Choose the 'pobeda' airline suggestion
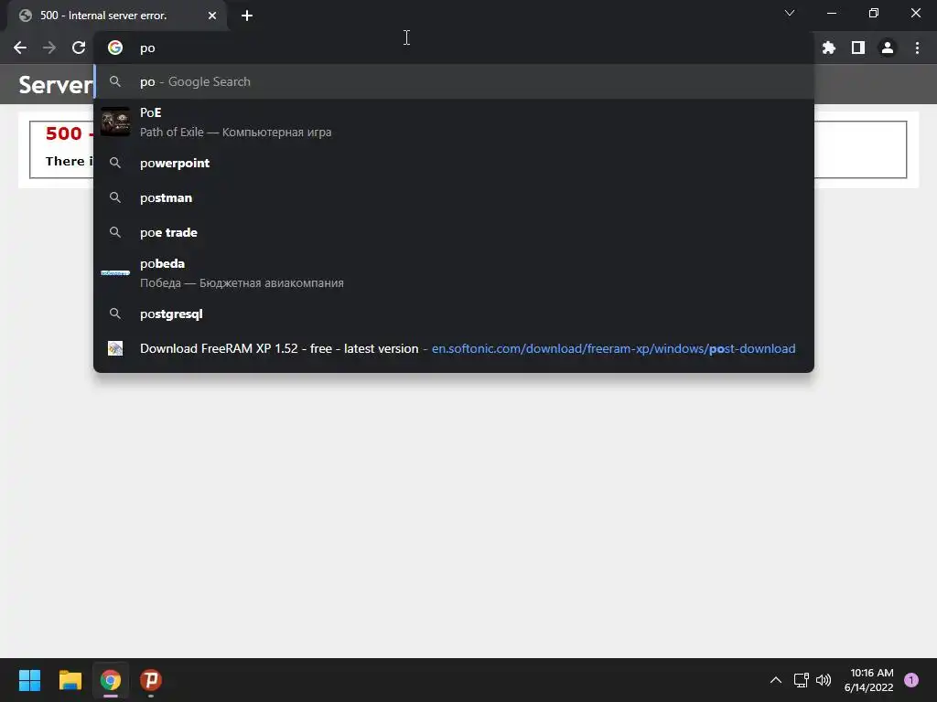 [x=454, y=272]
